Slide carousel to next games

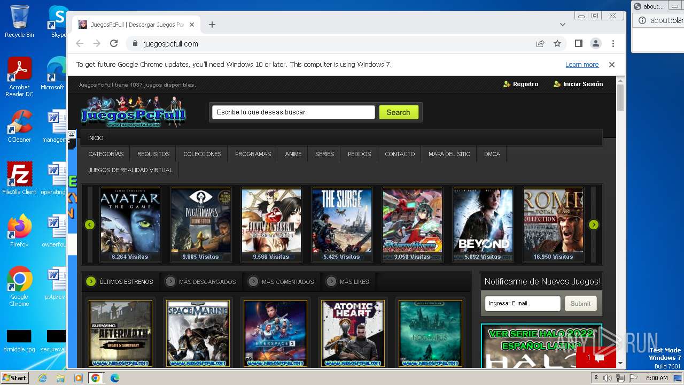pos(594,225)
